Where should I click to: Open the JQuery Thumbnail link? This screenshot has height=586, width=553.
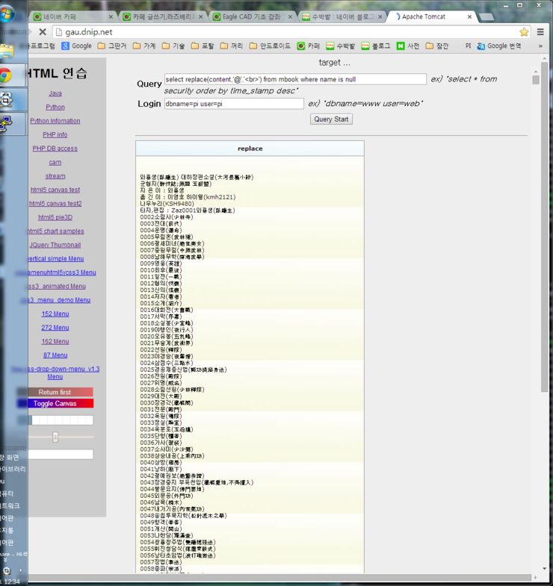tap(55, 245)
